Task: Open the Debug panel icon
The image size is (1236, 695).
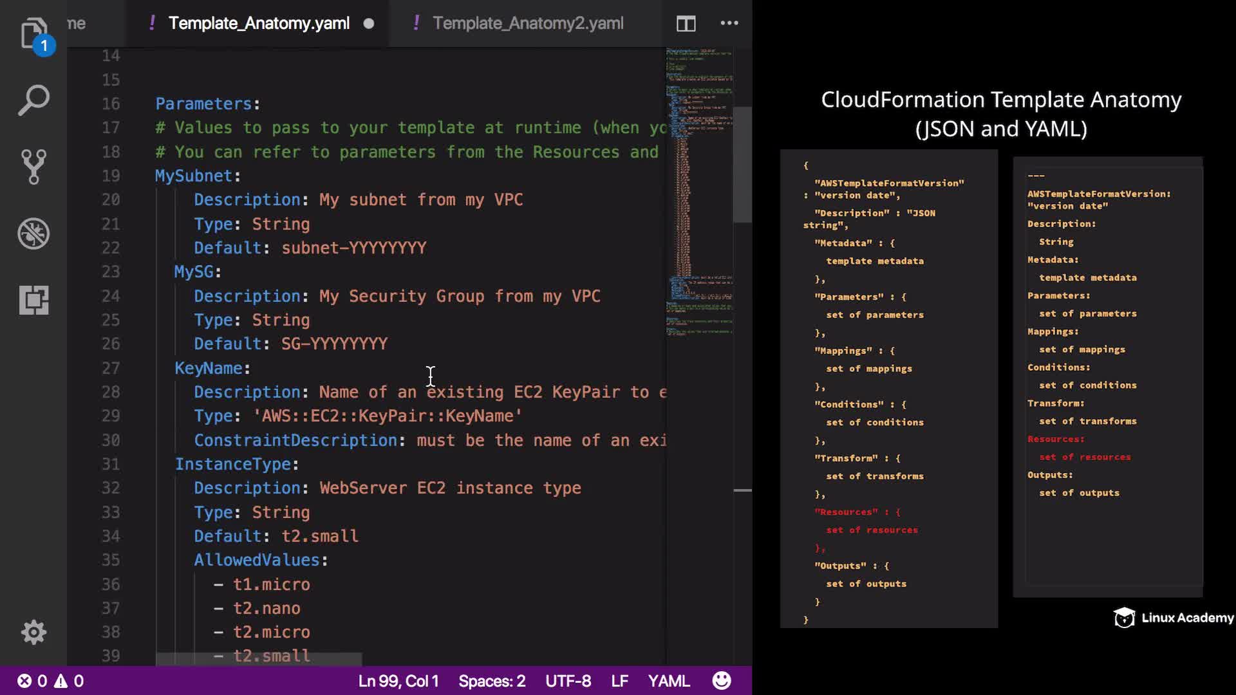Action: (x=33, y=234)
